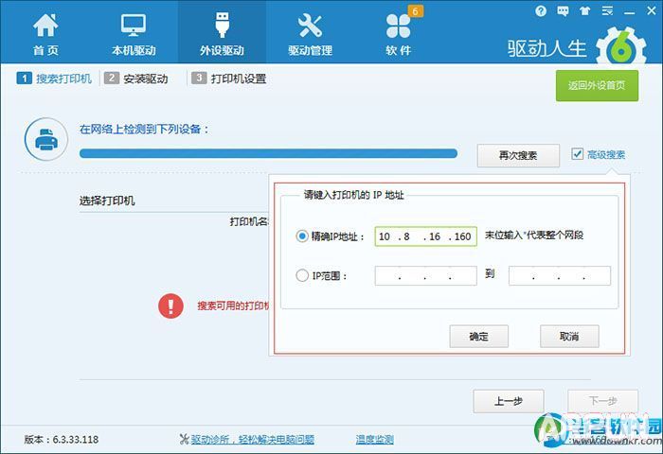Viewport: 663px width, 454px height.
Task: Click the red exclamation warning icon
Action: pos(170,306)
